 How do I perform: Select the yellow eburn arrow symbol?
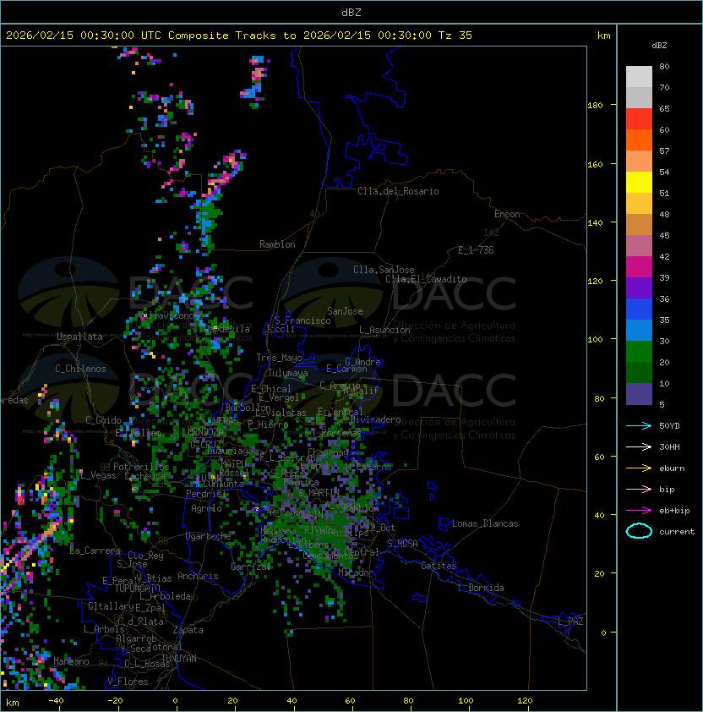click(x=639, y=468)
